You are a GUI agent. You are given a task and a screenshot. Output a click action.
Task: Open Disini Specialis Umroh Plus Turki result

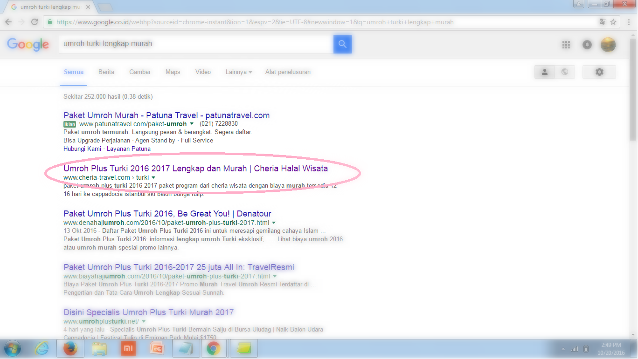point(148,312)
